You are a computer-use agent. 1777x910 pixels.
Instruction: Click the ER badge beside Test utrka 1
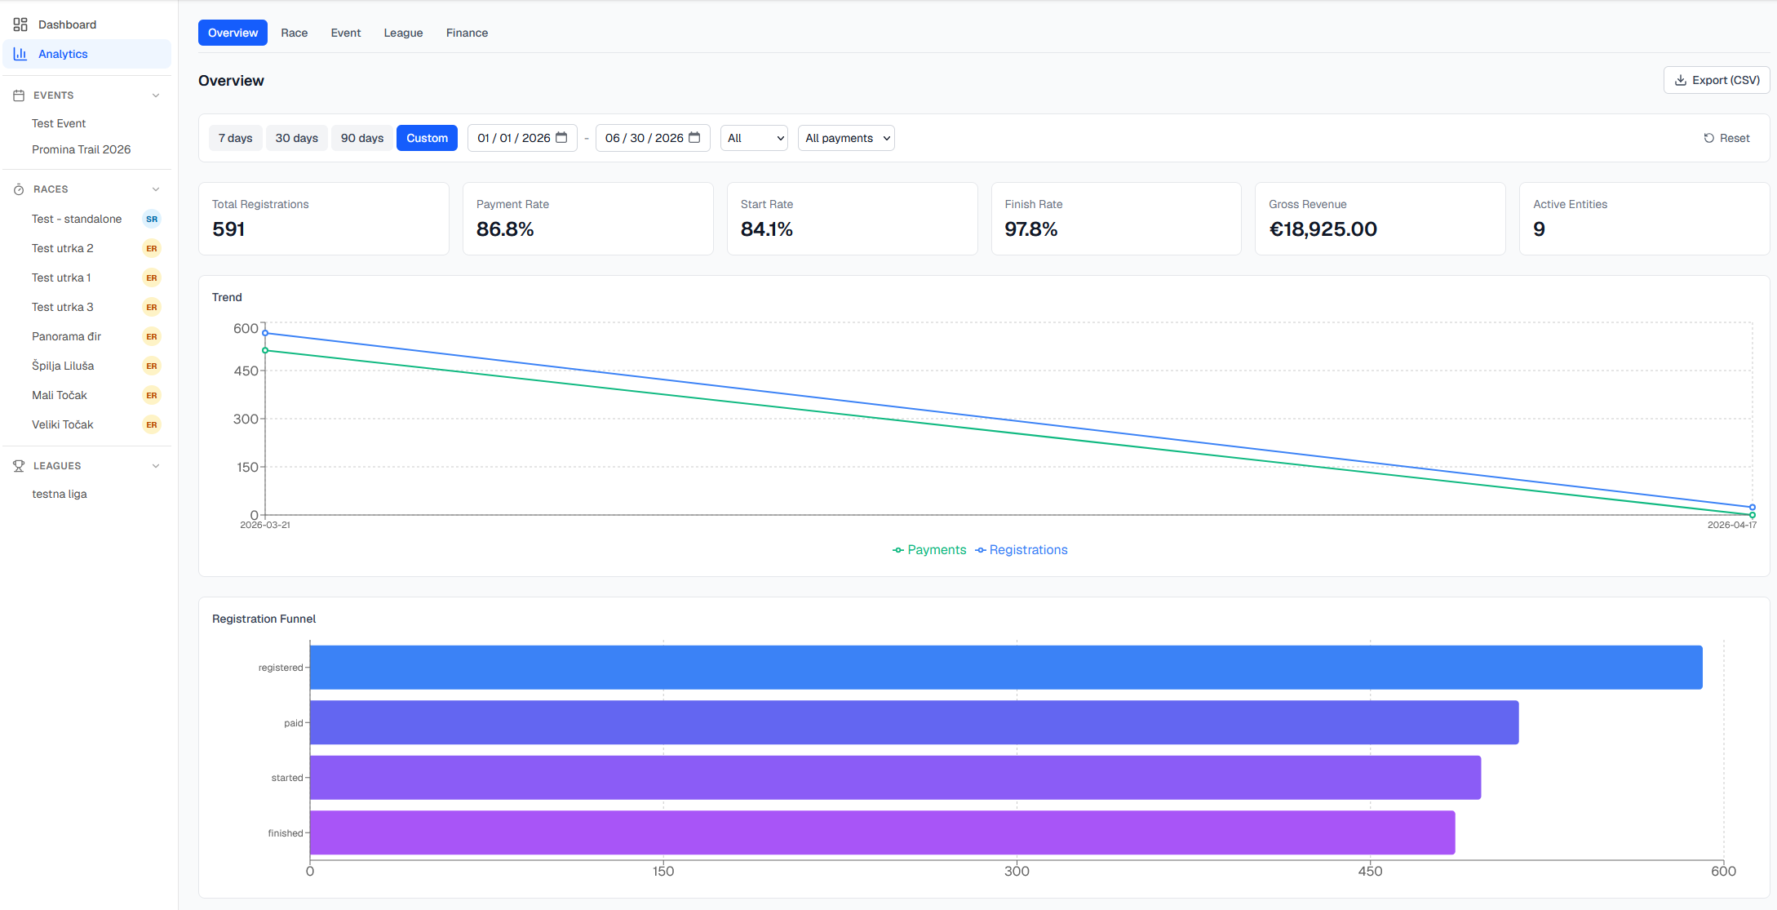pyautogui.click(x=152, y=277)
